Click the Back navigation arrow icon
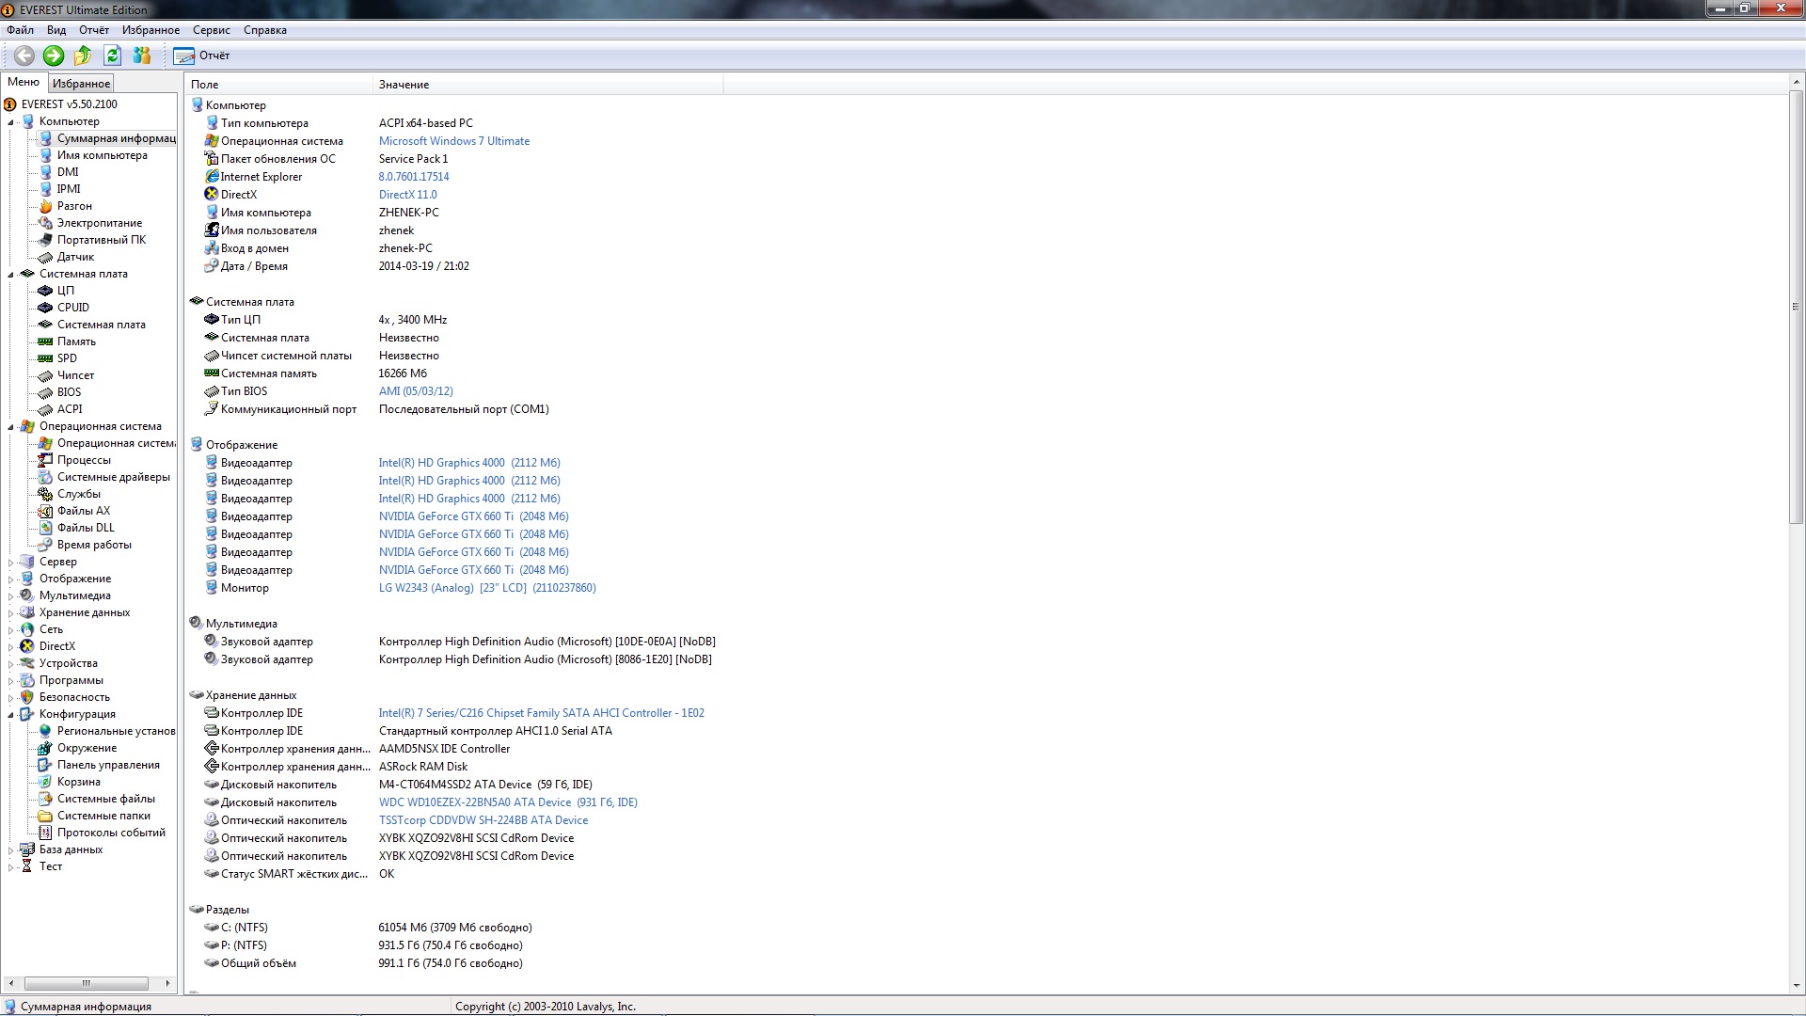The height and width of the screenshot is (1016, 1806). pyautogui.click(x=24, y=56)
